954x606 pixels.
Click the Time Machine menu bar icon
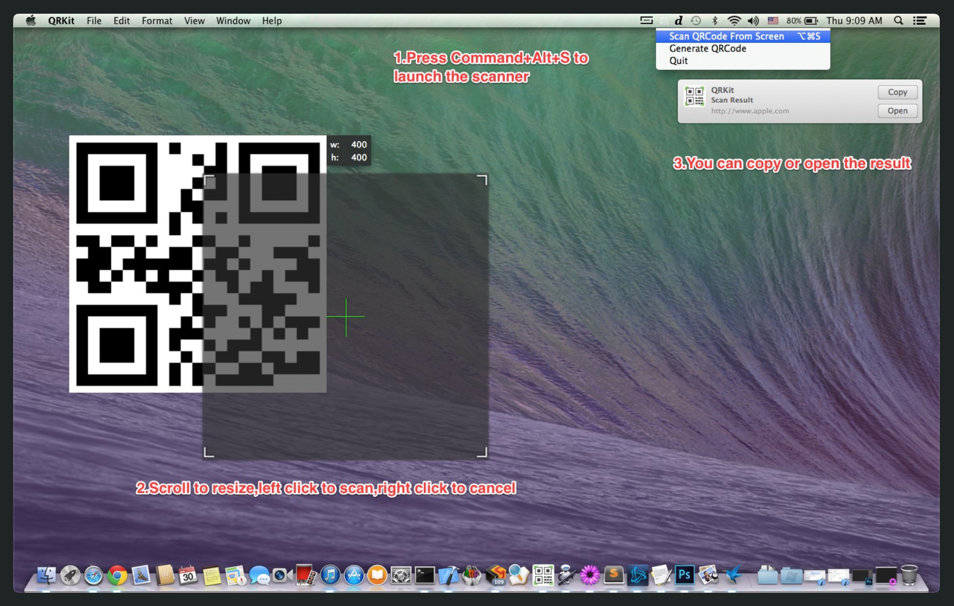coord(696,21)
